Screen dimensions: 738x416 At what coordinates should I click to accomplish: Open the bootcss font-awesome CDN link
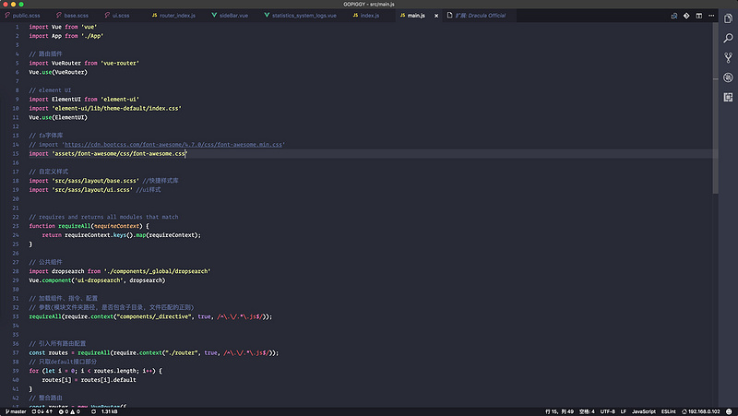pos(173,145)
